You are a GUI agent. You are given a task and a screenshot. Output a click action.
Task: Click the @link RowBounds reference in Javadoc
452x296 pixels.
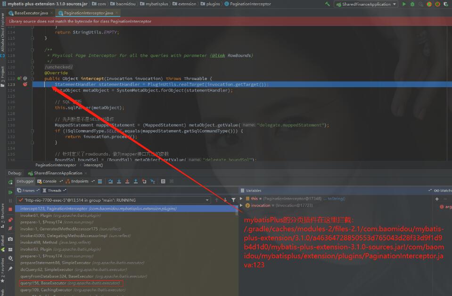[x=232, y=55]
